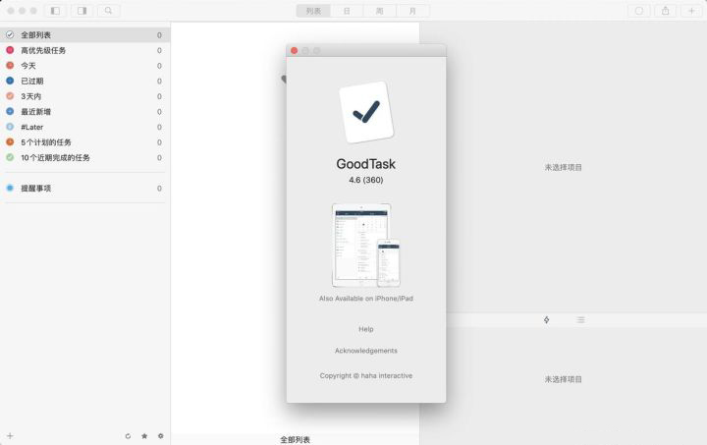Click the list lines icon in detail panel
This screenshot has height=445, width=707.
(x=580, y=319)
